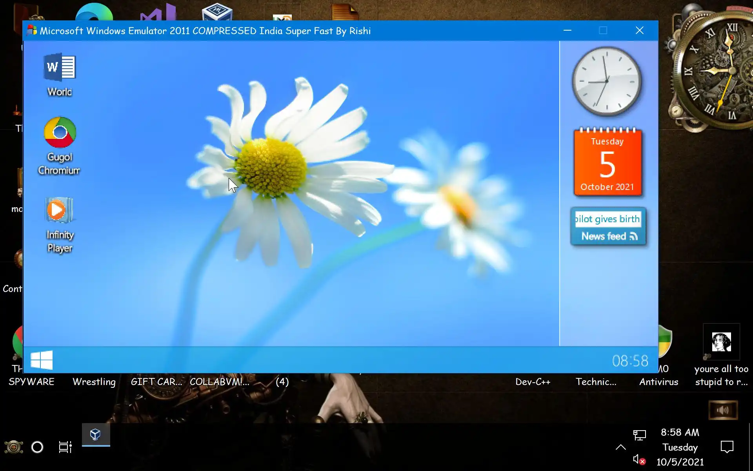Click the speaker widget on the desktop
This screenshot has height=471, width=753.
point(723,410)
